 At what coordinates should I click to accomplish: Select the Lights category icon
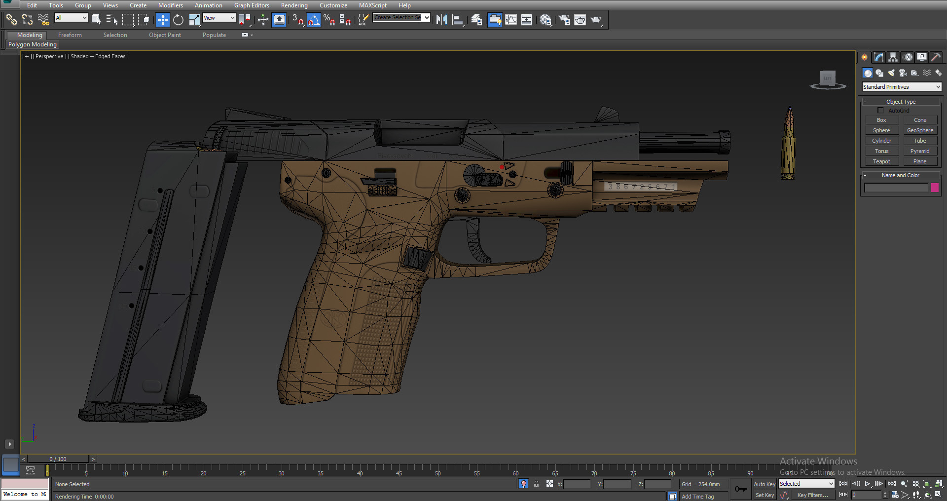(x=891, y=73)
